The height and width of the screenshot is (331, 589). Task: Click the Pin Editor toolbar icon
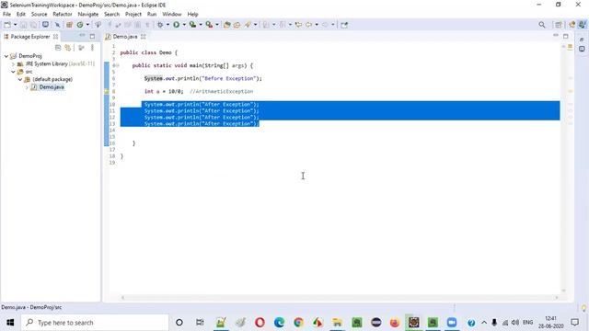[344, 25]
